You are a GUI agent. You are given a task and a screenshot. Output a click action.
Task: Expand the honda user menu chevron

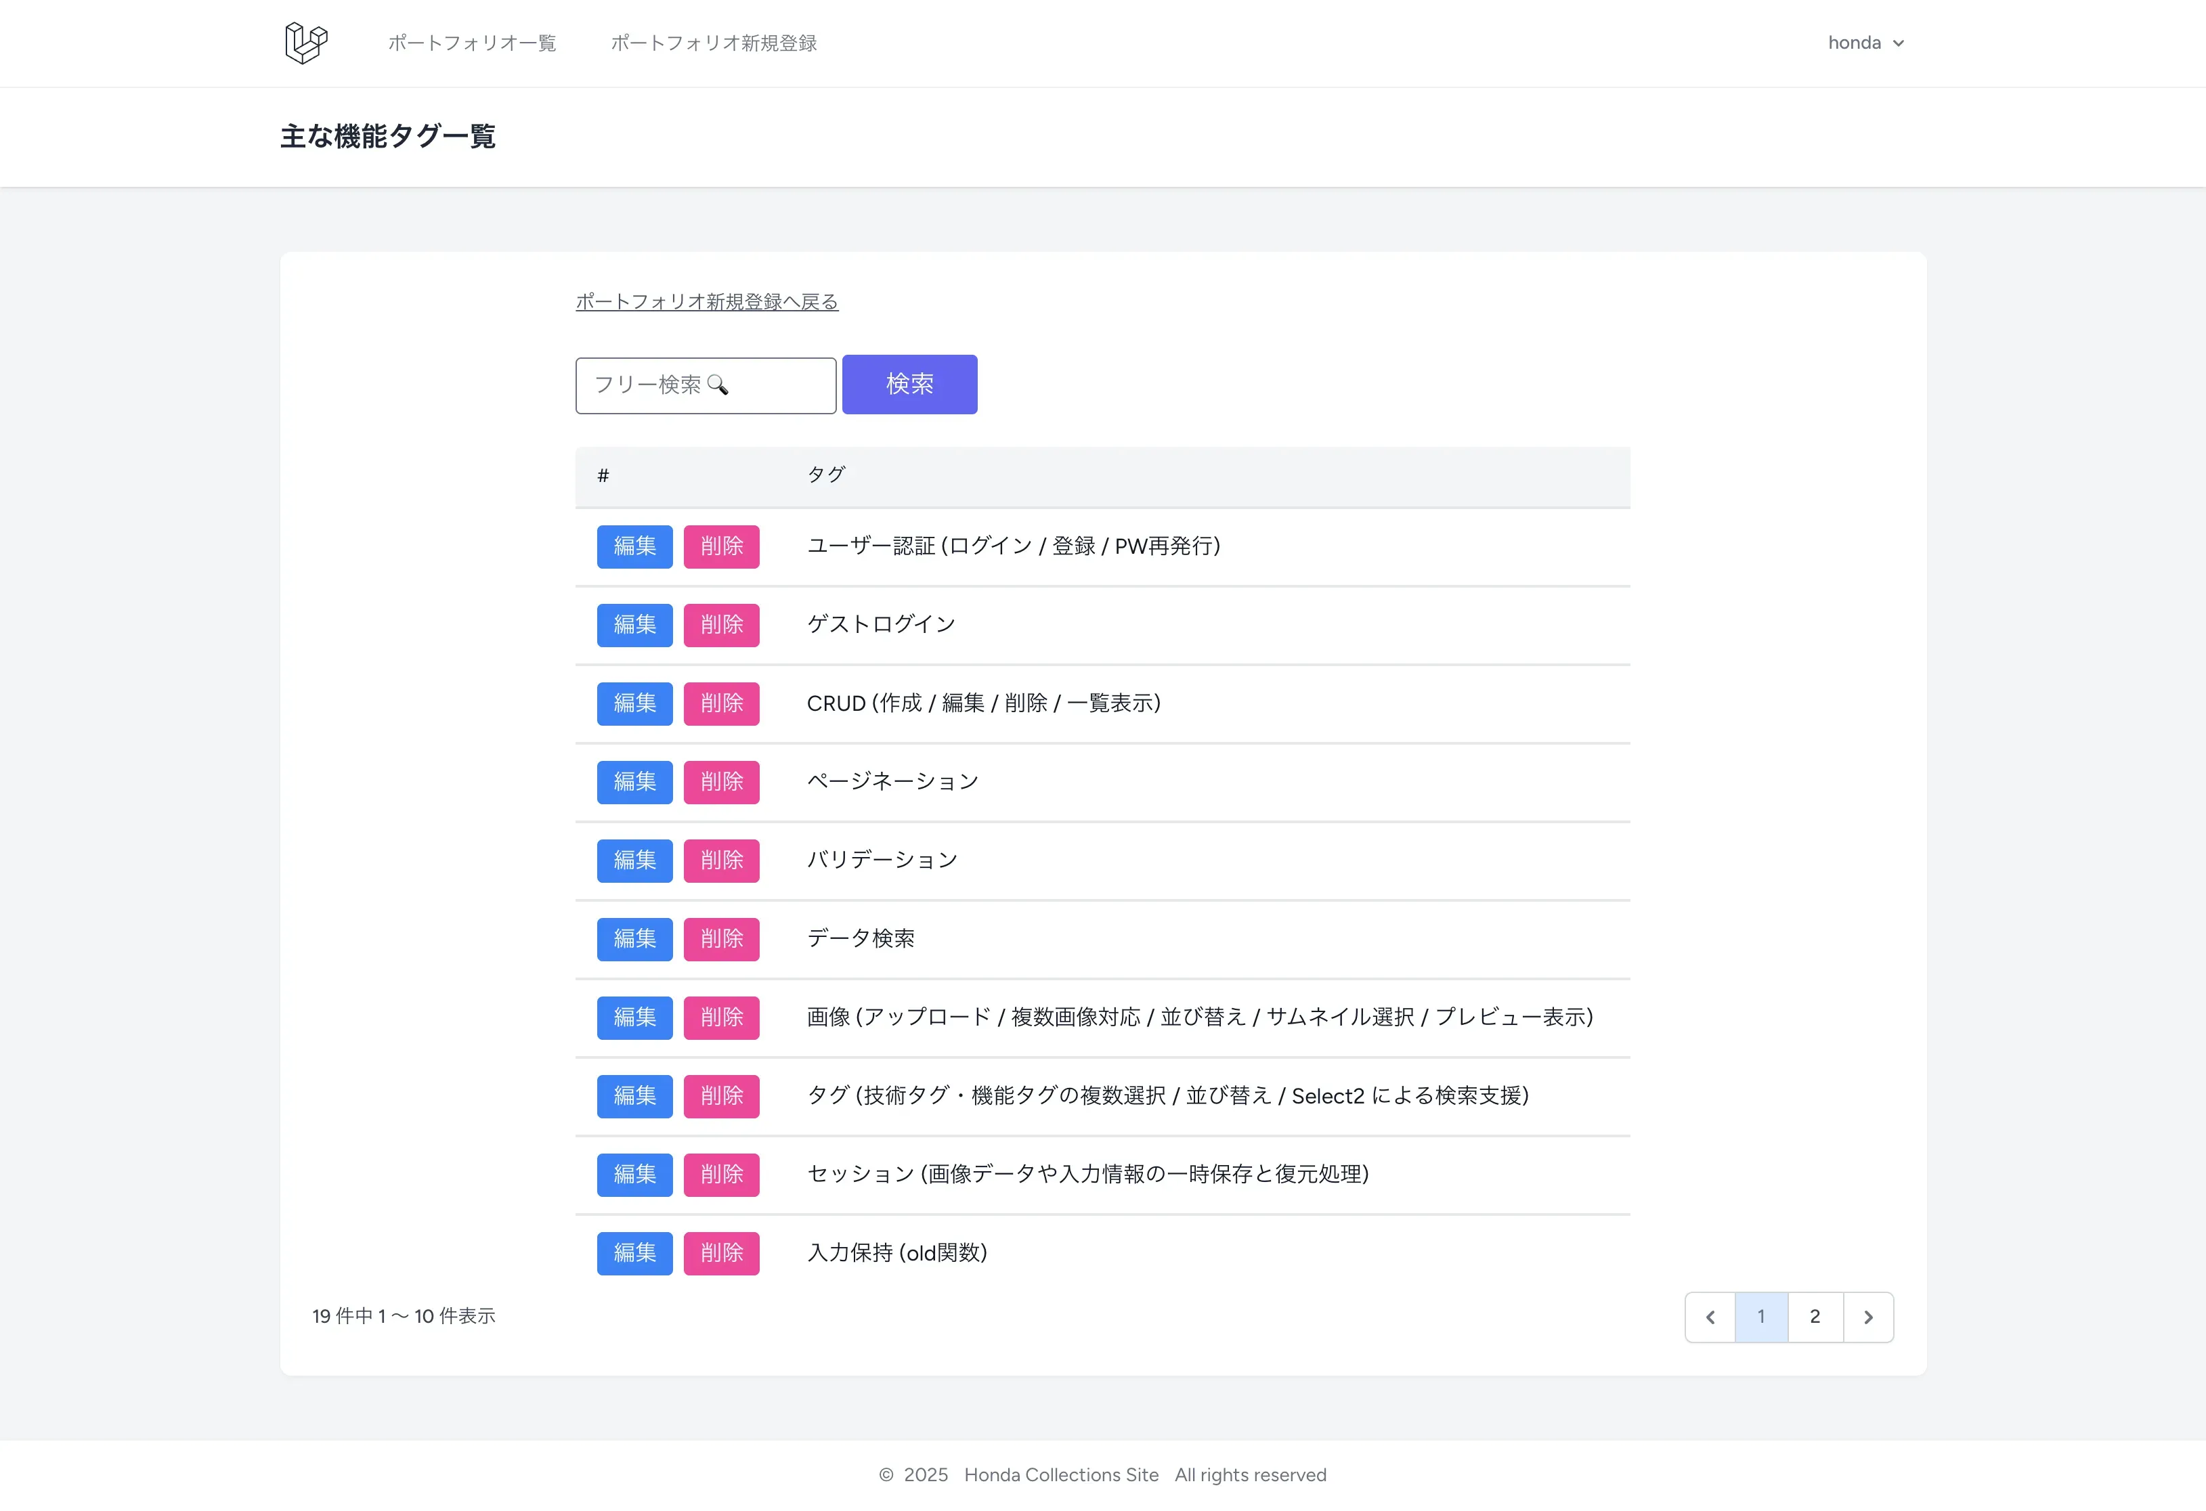[x=1899, y=43]
